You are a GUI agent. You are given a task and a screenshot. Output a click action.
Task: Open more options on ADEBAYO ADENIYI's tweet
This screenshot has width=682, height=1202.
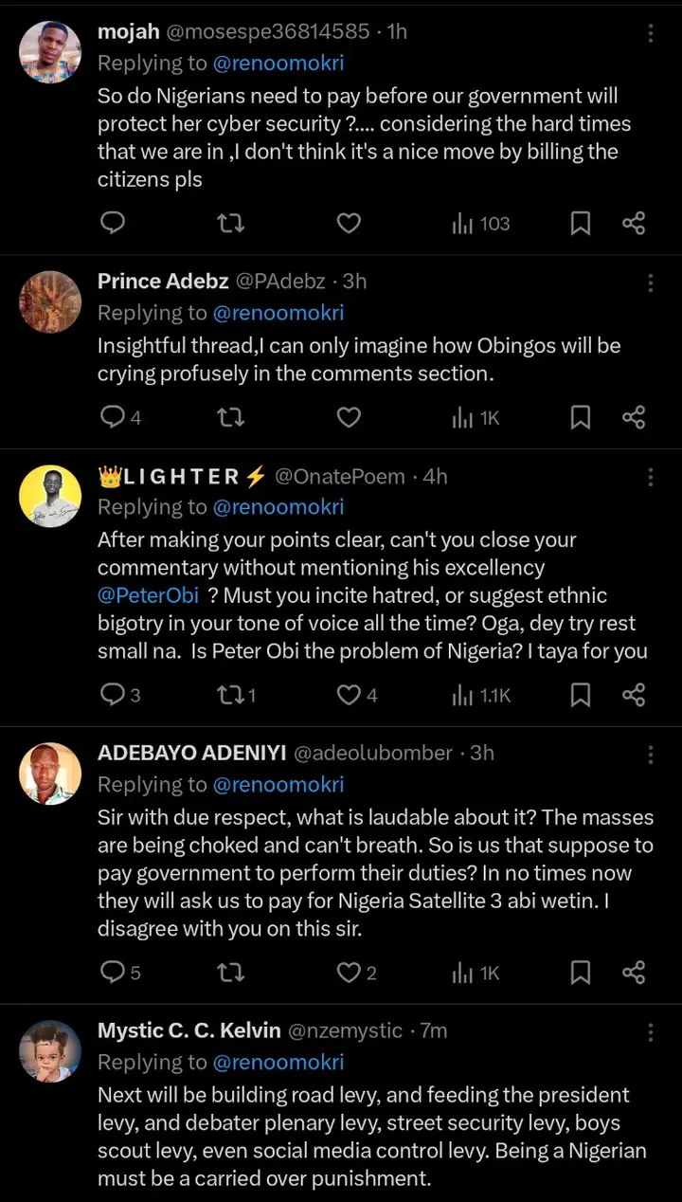[x=650, y=755]
